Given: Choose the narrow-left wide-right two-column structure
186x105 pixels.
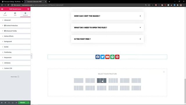Looking at the screenshot, I should 125,80.
